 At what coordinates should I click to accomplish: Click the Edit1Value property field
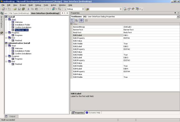point(151,41)
